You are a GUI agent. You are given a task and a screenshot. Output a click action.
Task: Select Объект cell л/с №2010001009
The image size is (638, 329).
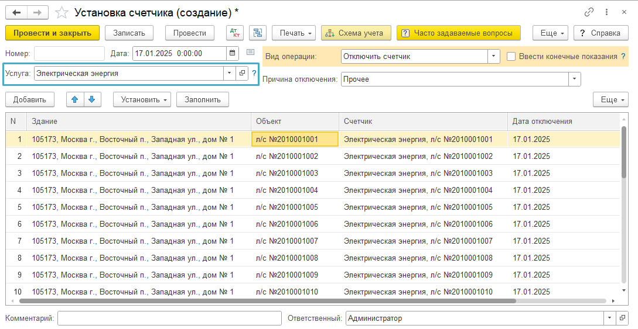pos(295,275)
